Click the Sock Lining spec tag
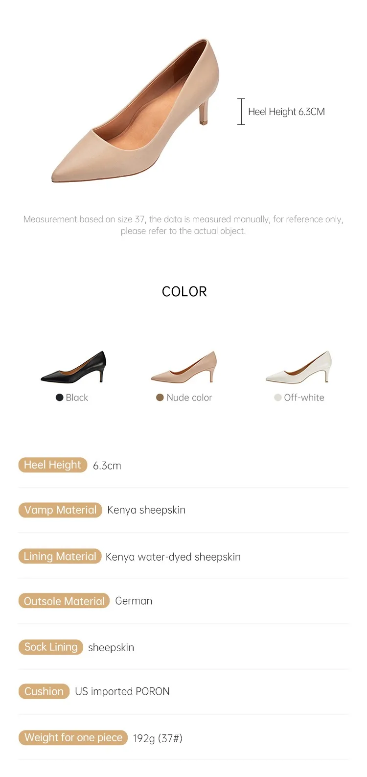This screenshot has height=777, width=367. 51,647
